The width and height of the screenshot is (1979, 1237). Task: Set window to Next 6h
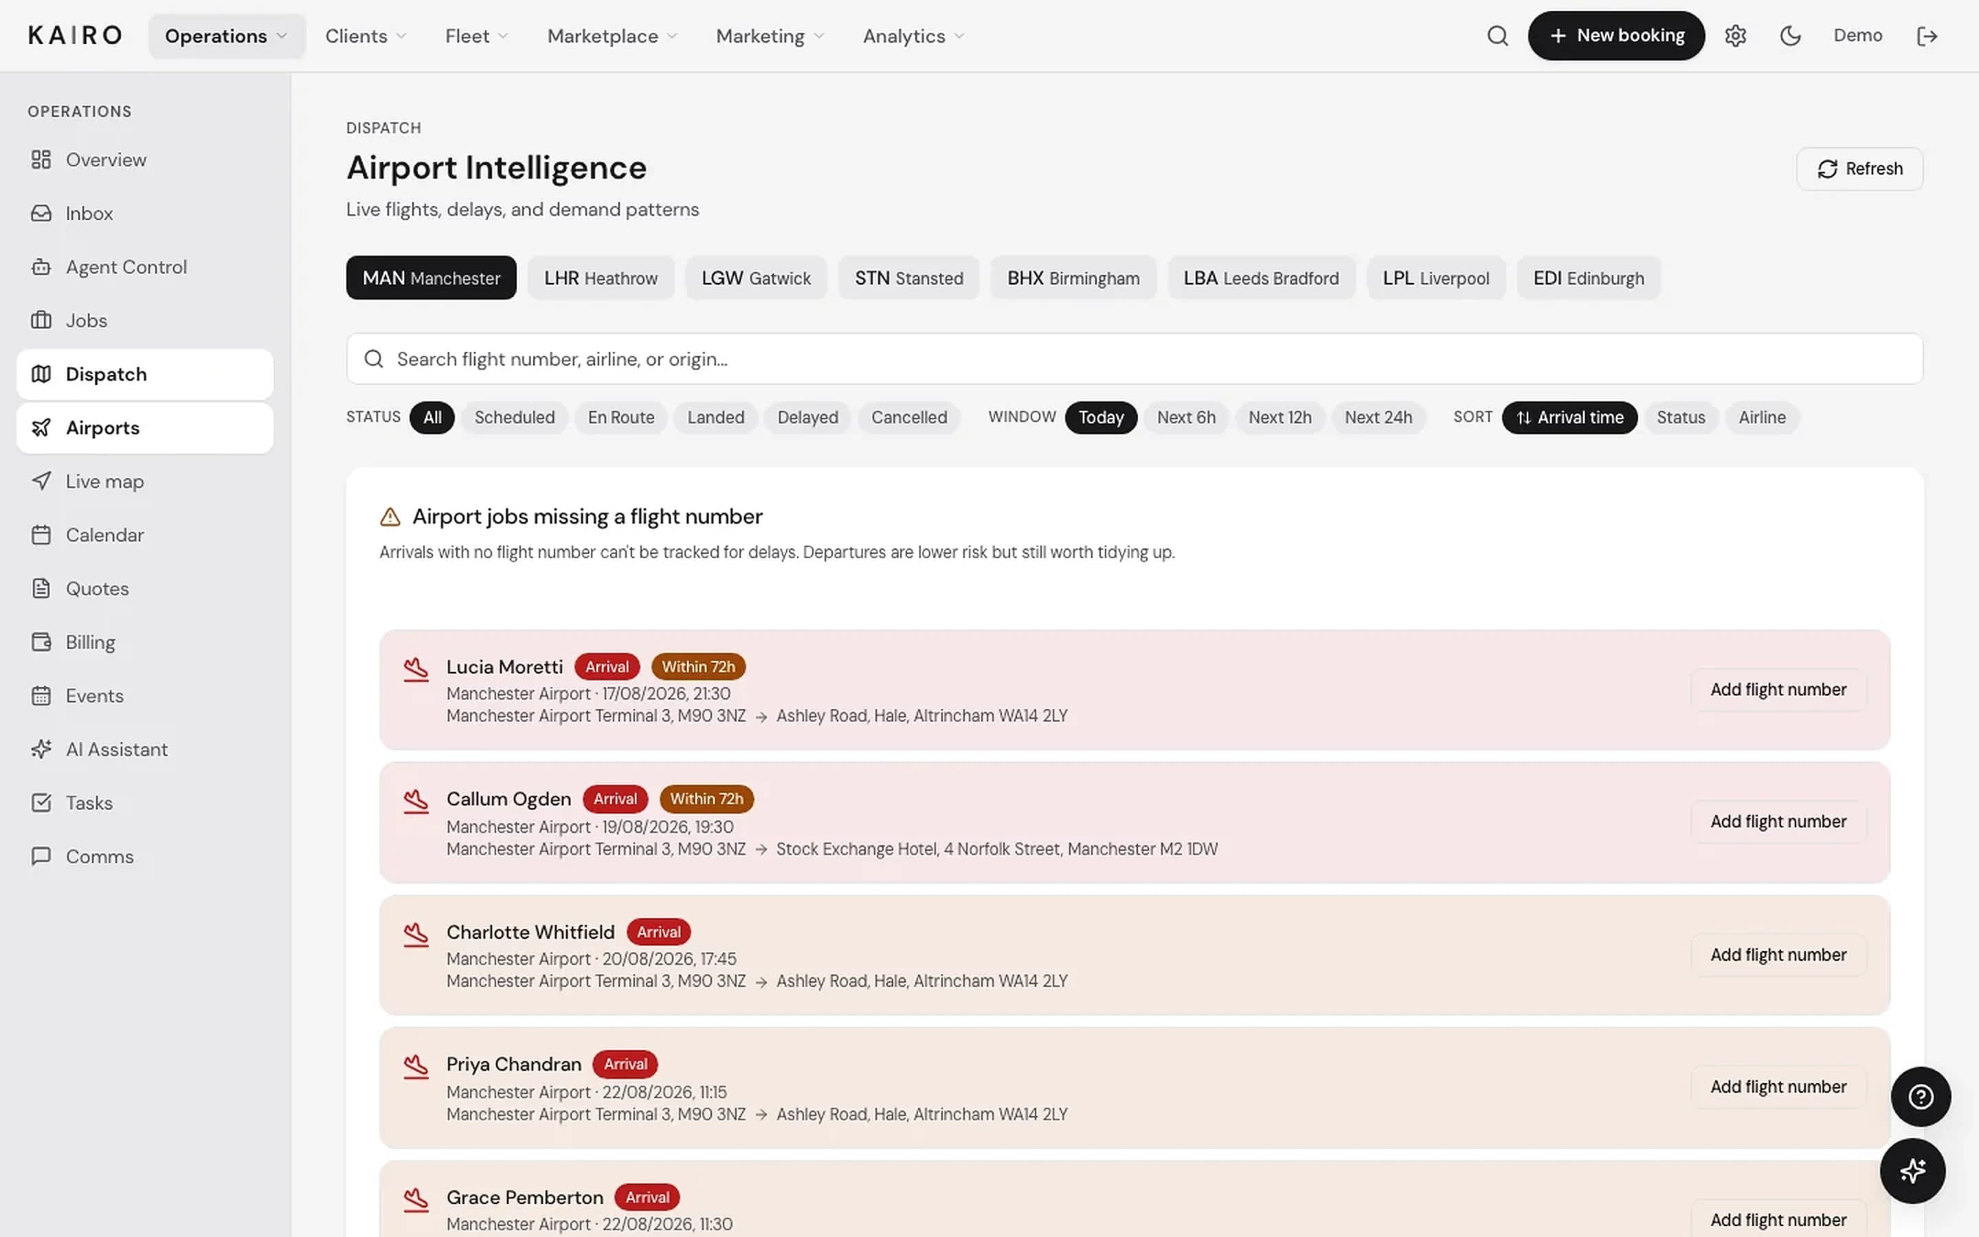tap(1186, 417)
